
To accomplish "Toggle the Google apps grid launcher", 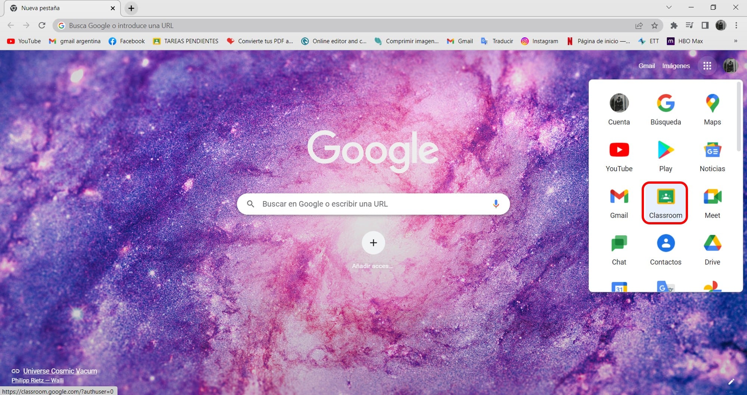I will (x=707, y=66).
